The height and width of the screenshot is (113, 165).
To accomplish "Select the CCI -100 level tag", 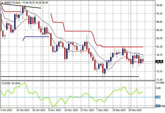I will tap(158, 97).
